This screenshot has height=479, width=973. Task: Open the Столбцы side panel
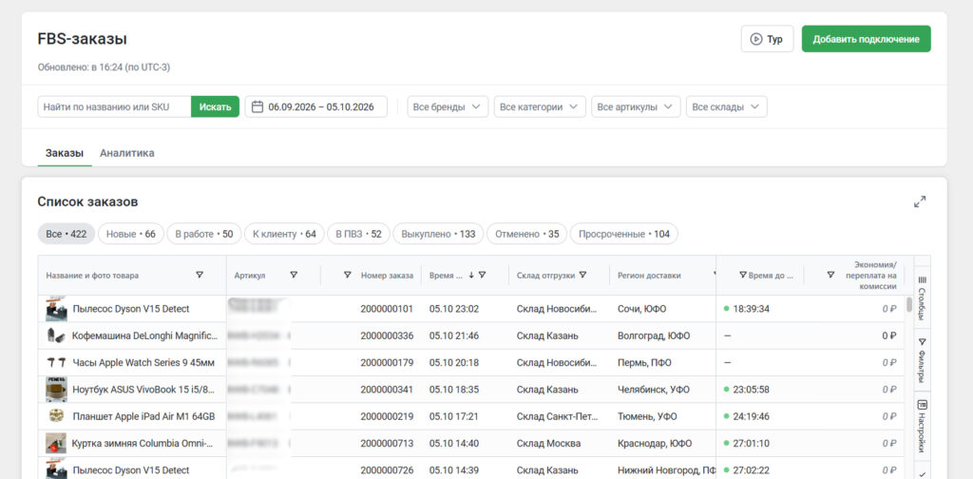coord(922,297)
